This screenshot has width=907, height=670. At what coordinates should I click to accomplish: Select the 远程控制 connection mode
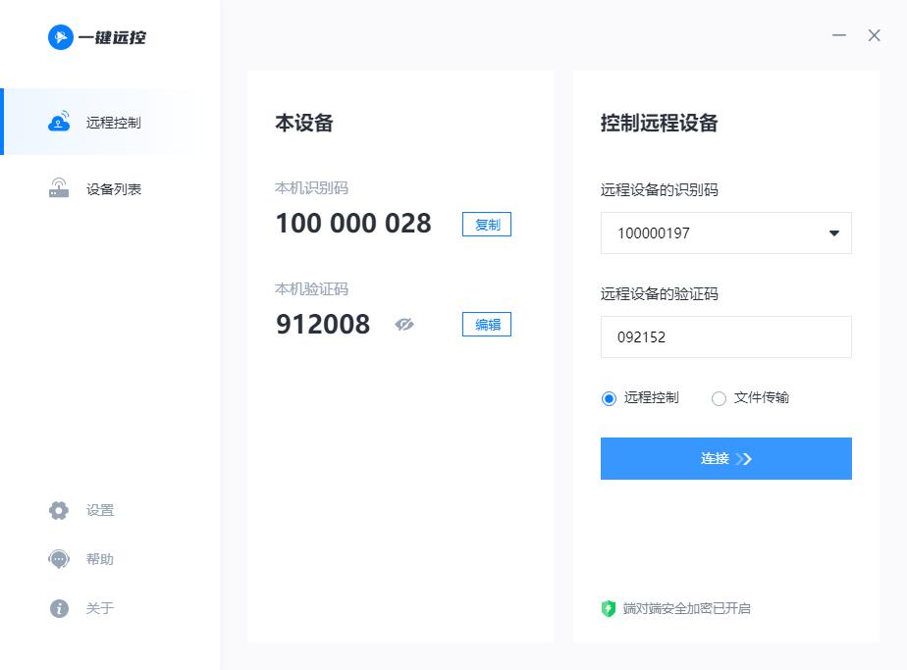pyautogui.click(x=610, y=397)
